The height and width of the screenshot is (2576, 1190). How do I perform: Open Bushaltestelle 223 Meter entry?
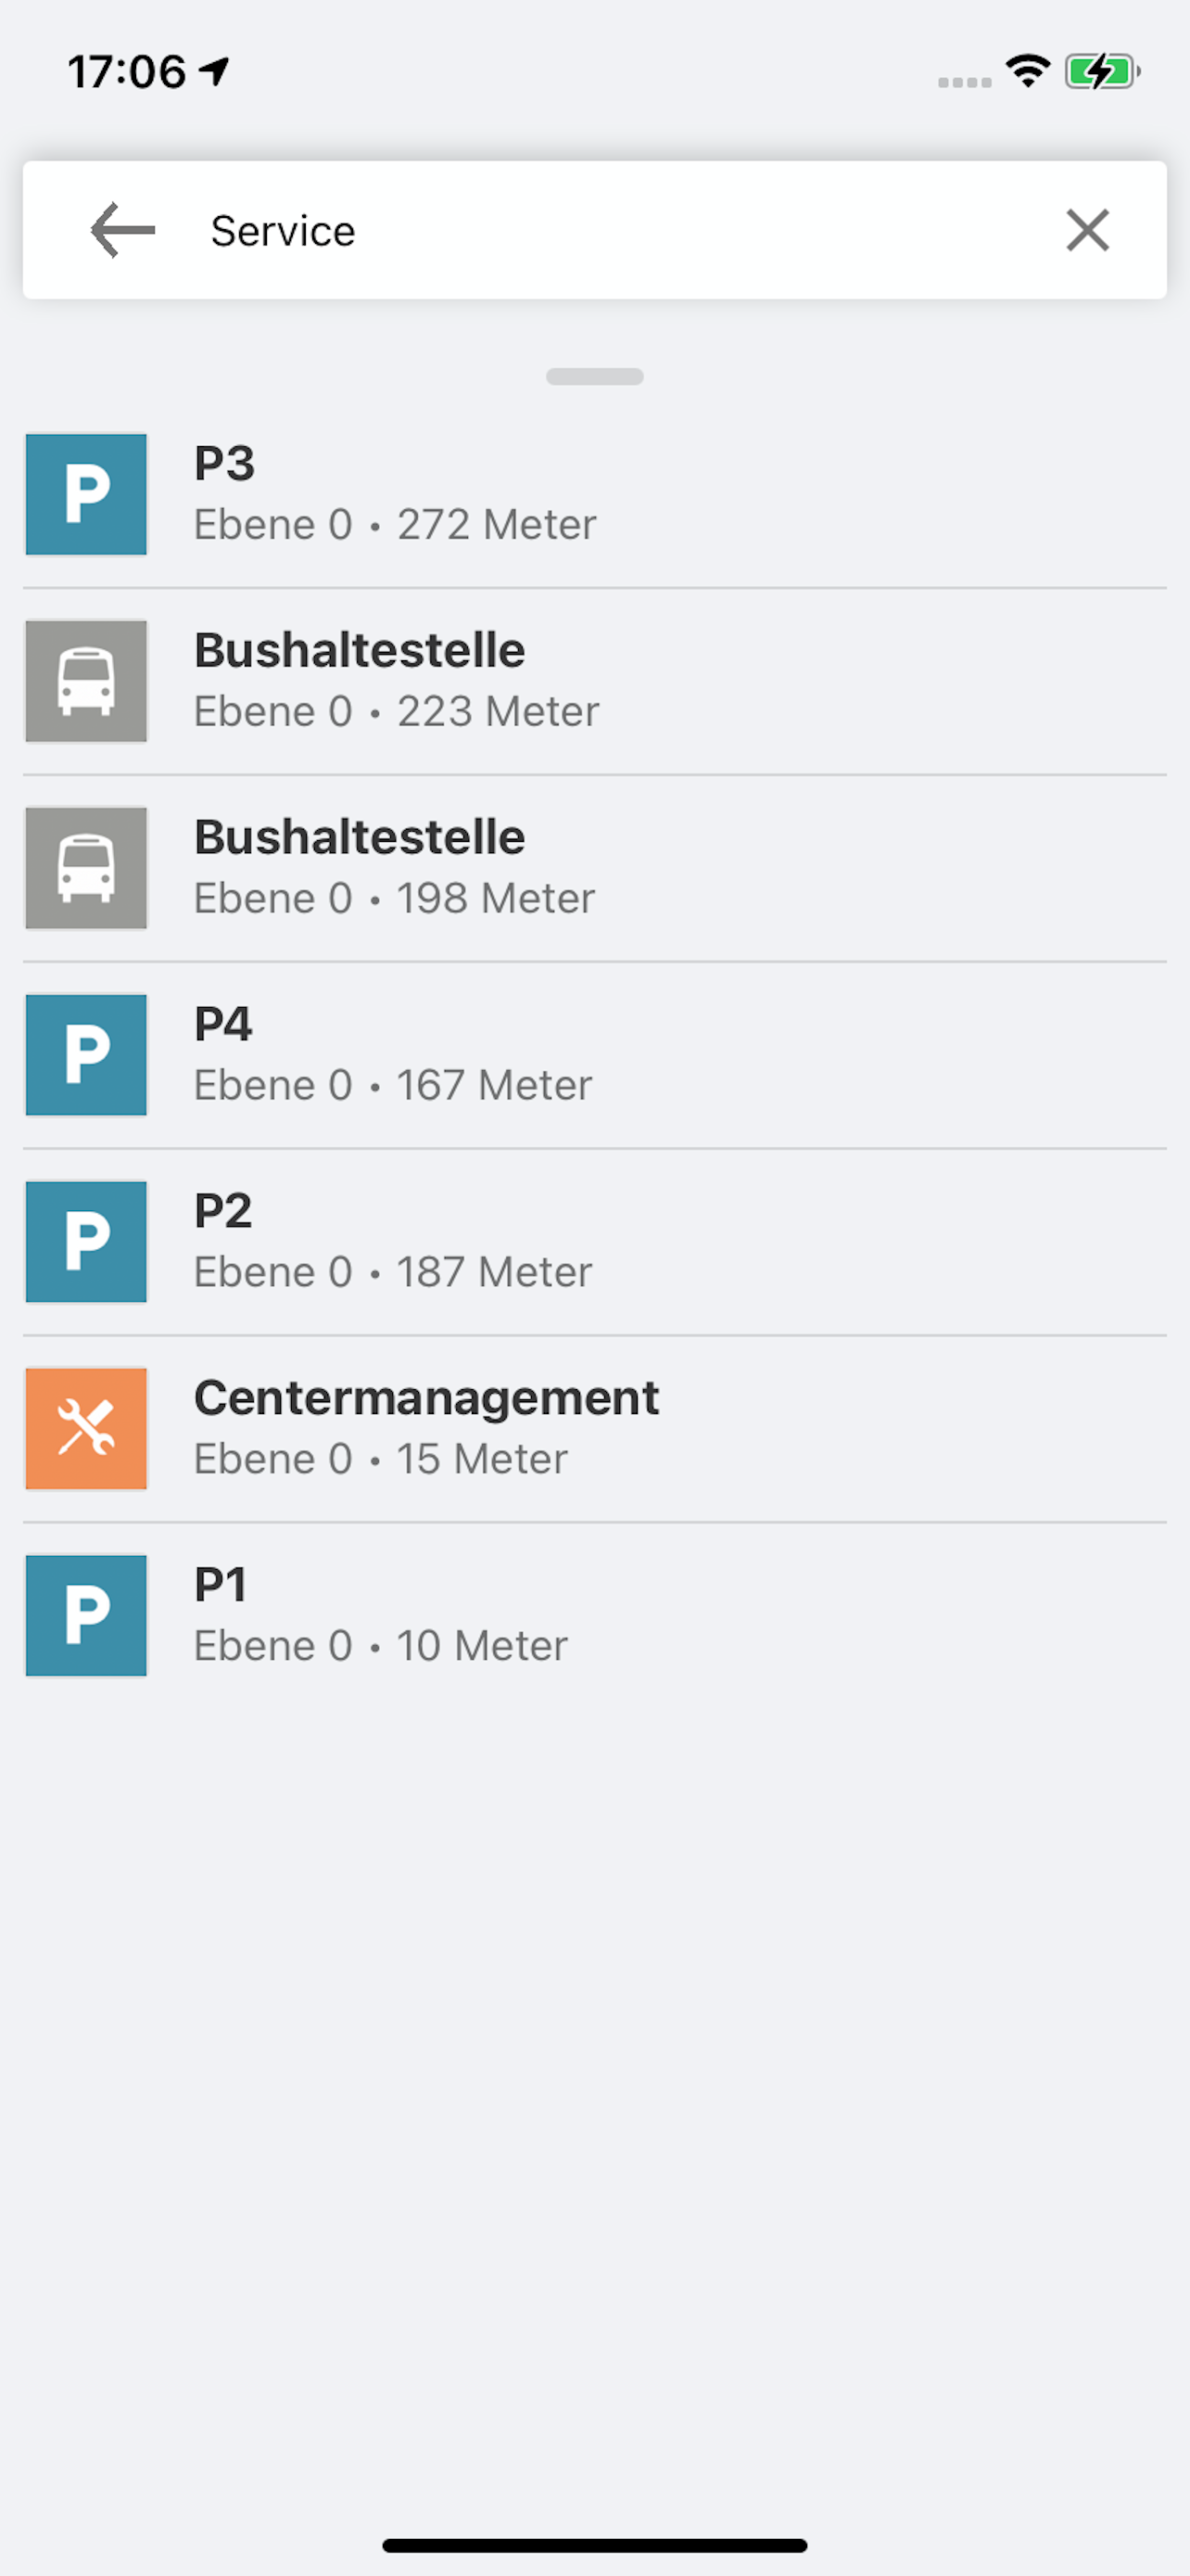point(594,681)
